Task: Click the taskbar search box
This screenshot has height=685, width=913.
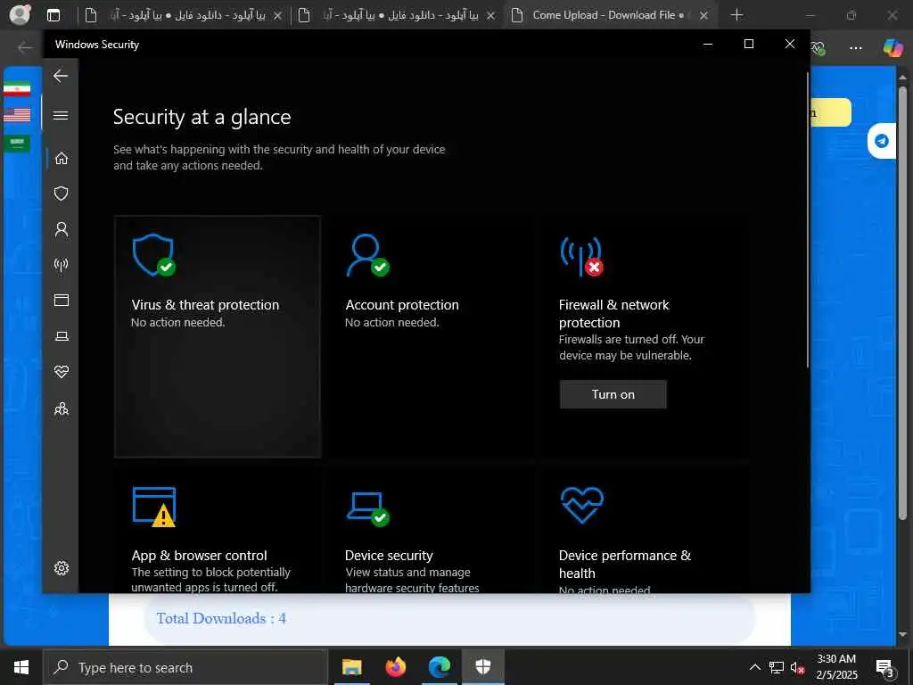Action: pyautogui.click(x=185, y=667)
